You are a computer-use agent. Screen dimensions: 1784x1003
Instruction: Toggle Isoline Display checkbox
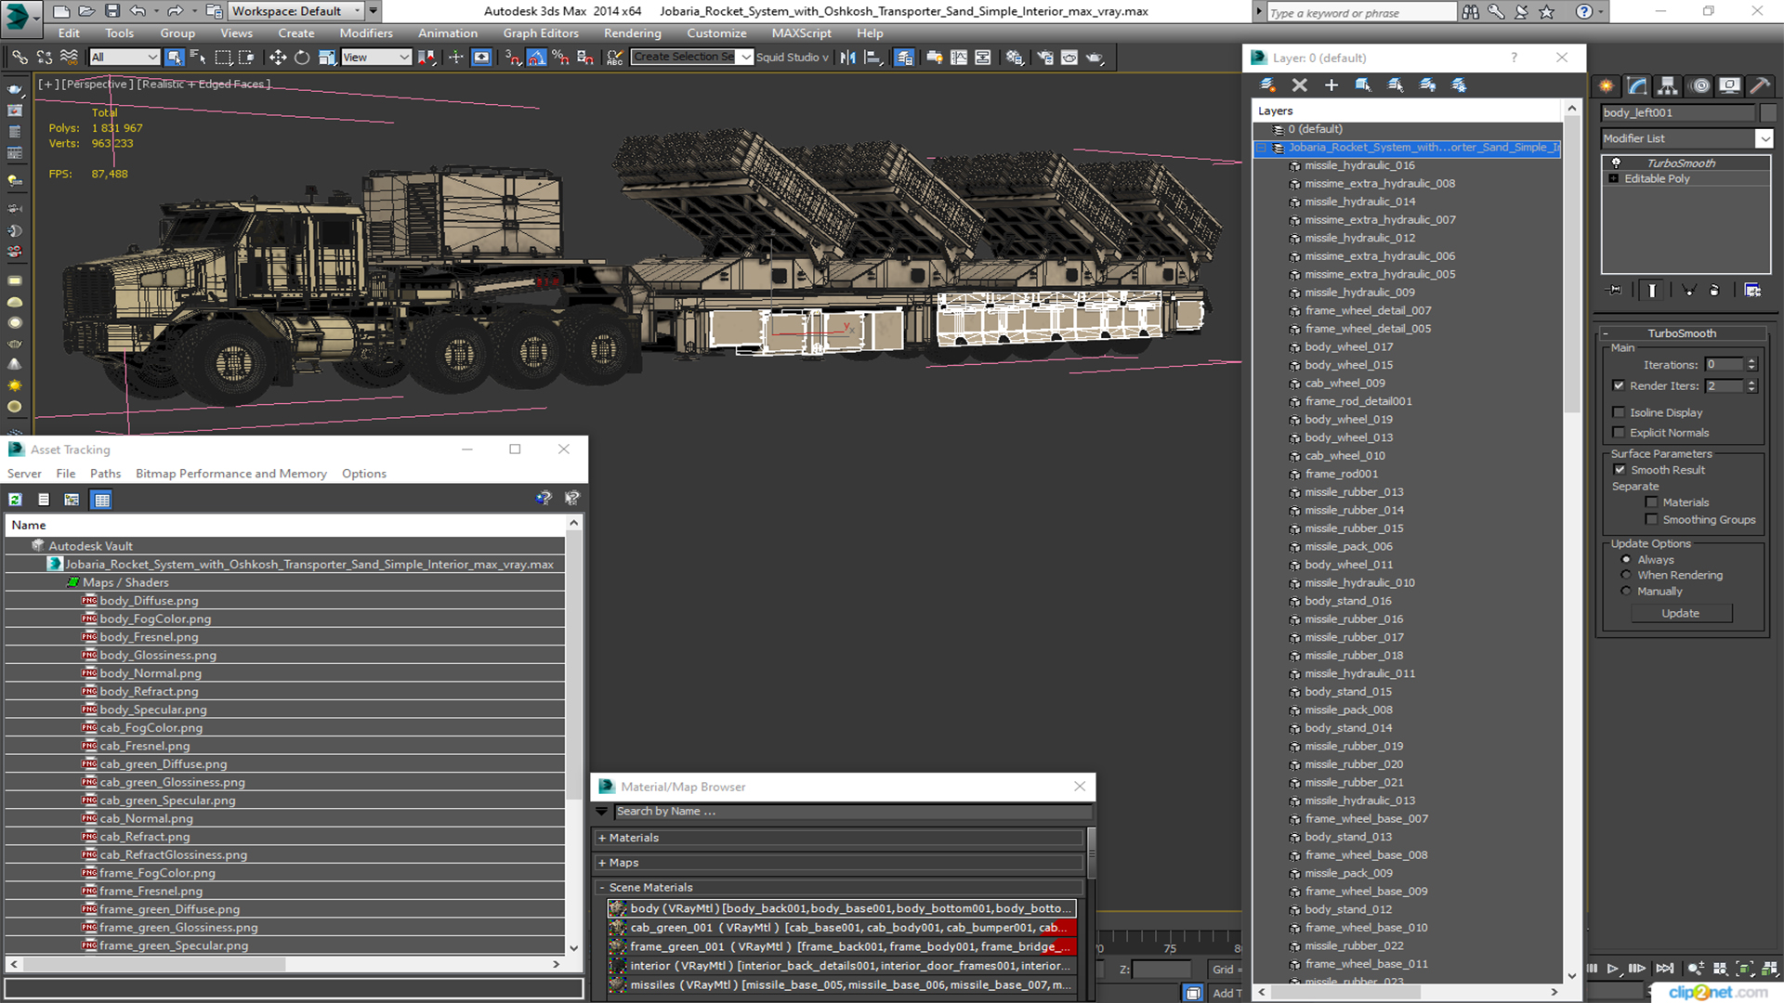pyautogui.click(x=1619, y=412)
